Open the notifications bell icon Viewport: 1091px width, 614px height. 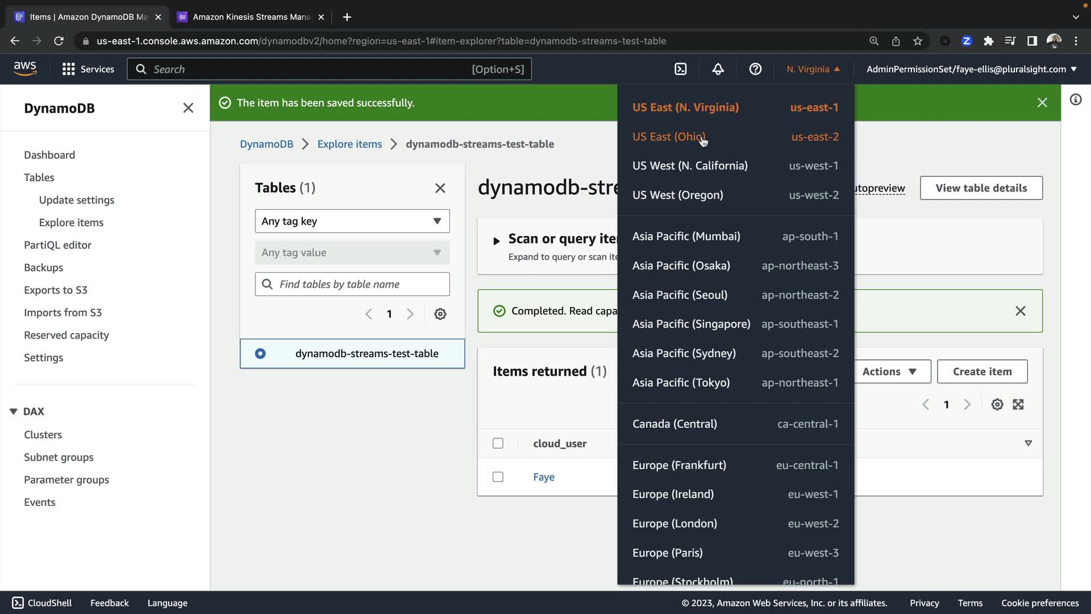718,69
